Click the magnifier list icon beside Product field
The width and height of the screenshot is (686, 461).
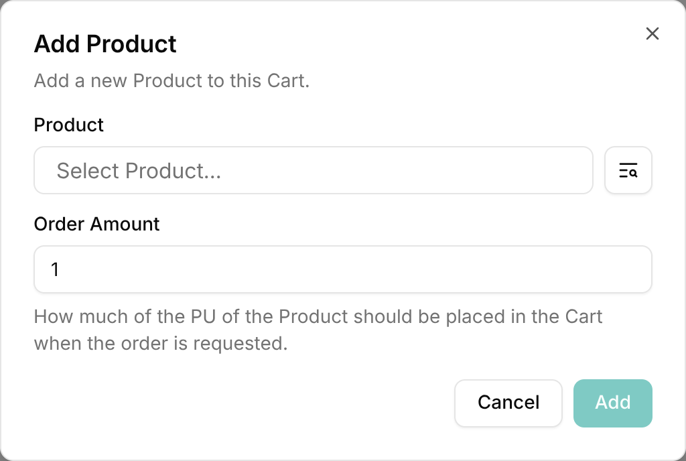coord(628,170)
